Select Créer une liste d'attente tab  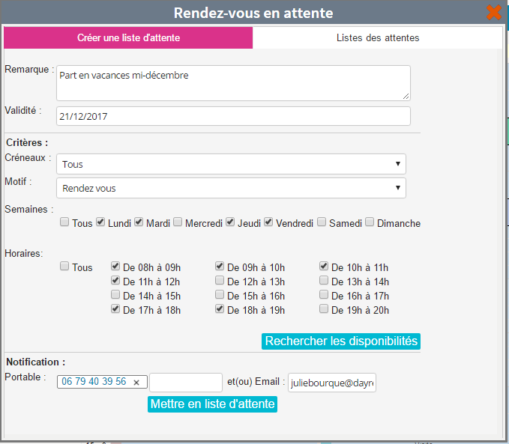(x=128, y=37)
